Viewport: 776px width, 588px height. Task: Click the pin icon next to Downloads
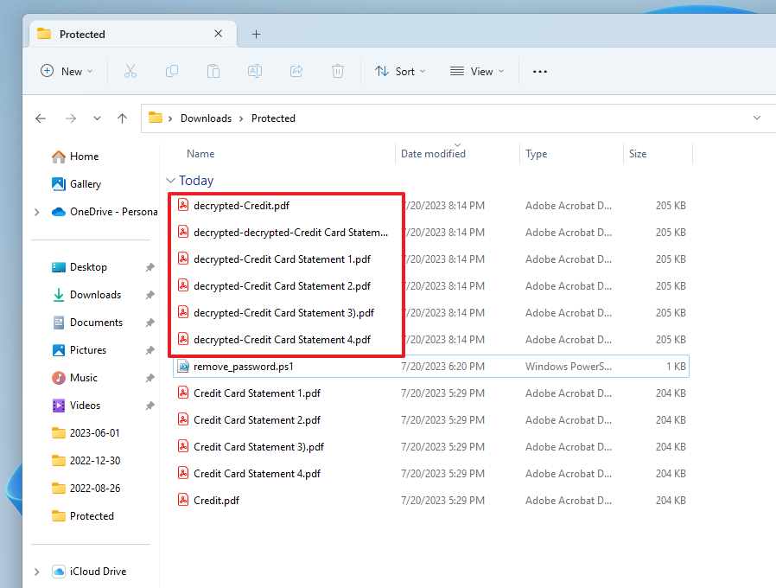150,295
